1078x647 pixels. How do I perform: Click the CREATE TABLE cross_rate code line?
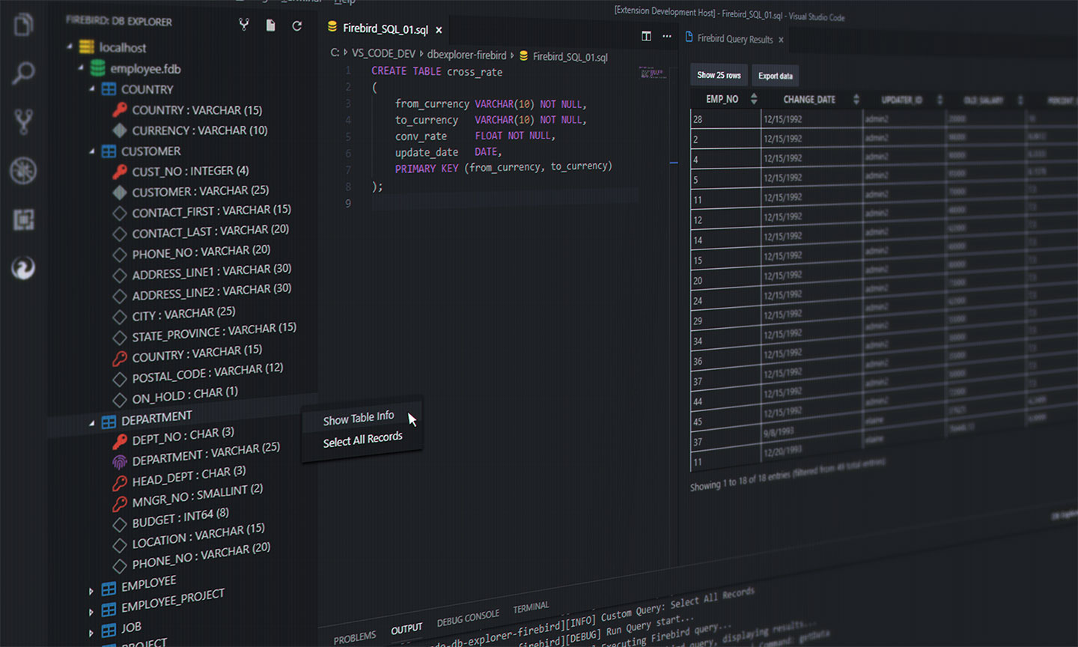[436, 71]
